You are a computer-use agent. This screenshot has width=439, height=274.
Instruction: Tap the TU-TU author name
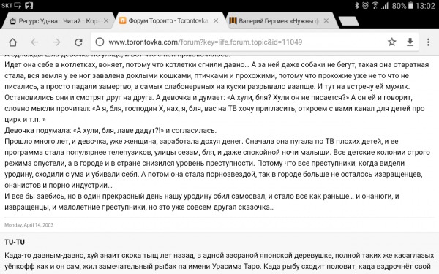pos(15,242)
